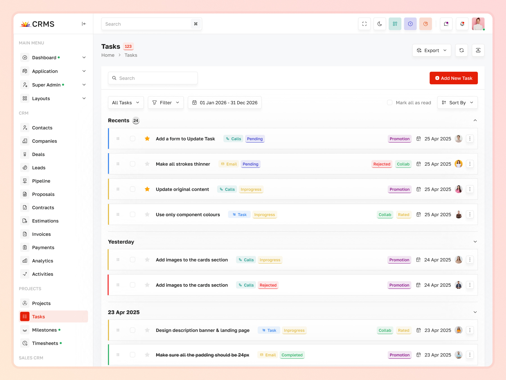Open the notifications bell icon
This screenshot has width=506, height=380.
pos(462,24)
